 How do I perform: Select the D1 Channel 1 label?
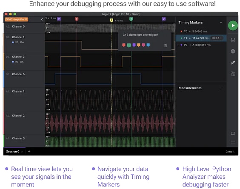pyautogui.click(x=18, y=37)
